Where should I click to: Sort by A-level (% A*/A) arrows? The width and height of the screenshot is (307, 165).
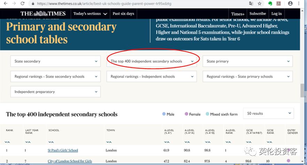point(187,142)
